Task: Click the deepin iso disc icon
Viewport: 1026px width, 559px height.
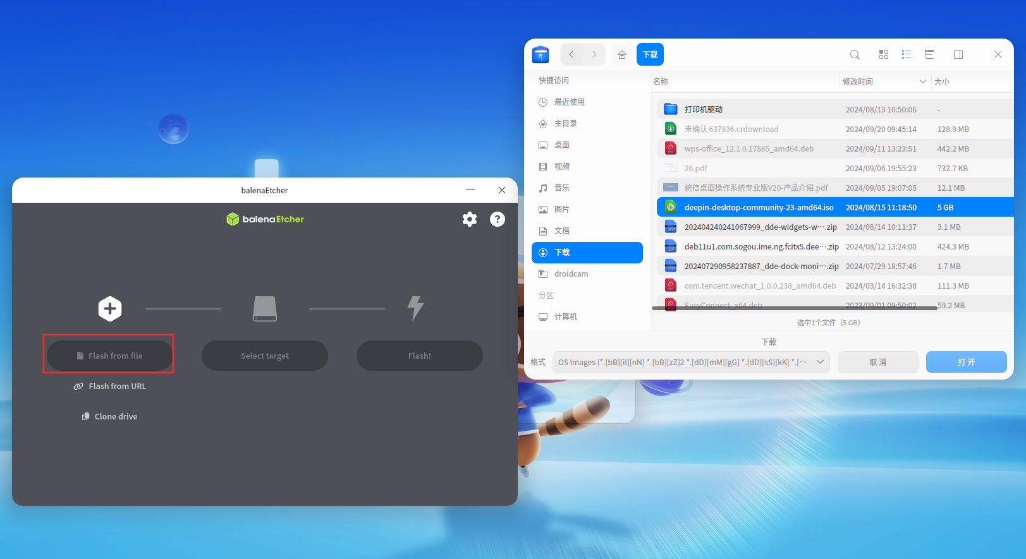Action: (x=671, y=207)
